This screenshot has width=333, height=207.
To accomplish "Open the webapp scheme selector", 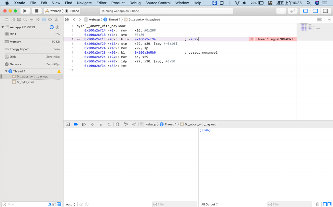I will pos(53,11).
